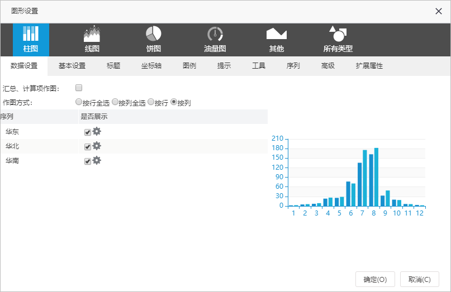Click the 华南 series name

coord(12,161)
